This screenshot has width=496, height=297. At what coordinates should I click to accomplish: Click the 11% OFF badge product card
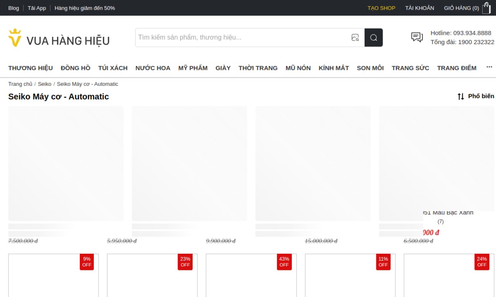350,275
